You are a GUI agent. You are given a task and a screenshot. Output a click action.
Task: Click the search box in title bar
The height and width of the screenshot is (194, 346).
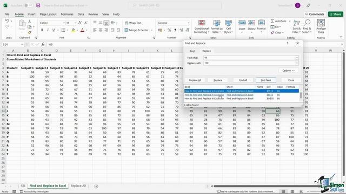pyautogui.click(x=175, y=5)
